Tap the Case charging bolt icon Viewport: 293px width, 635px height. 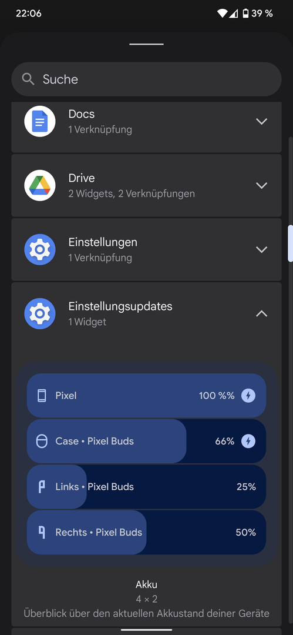[248, 441]
